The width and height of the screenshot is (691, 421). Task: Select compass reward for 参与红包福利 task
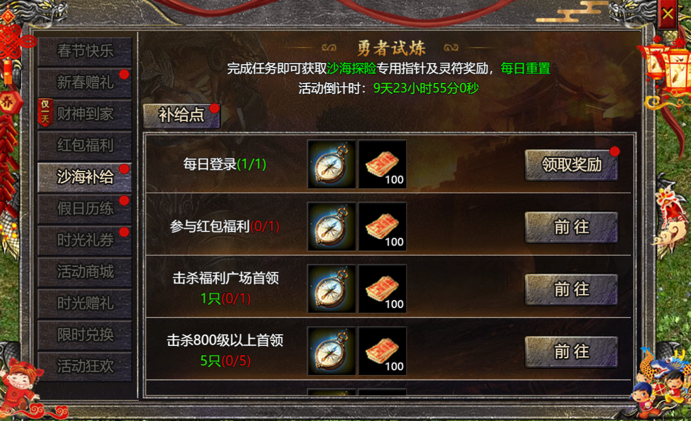(331, 227)
